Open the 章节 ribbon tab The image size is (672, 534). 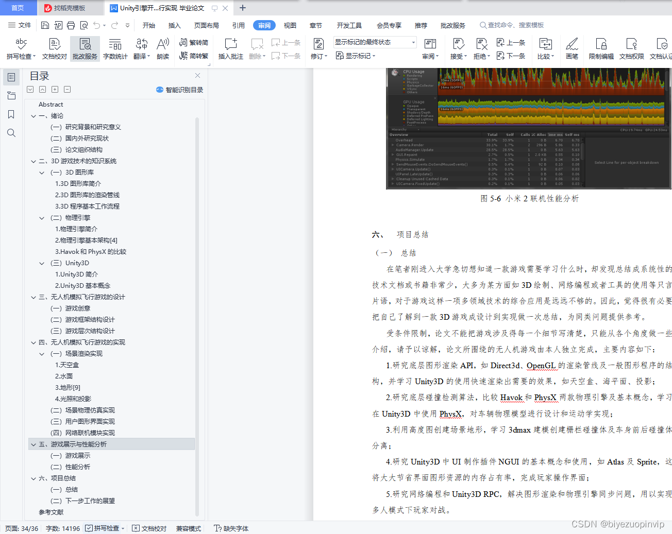(316, 25)
